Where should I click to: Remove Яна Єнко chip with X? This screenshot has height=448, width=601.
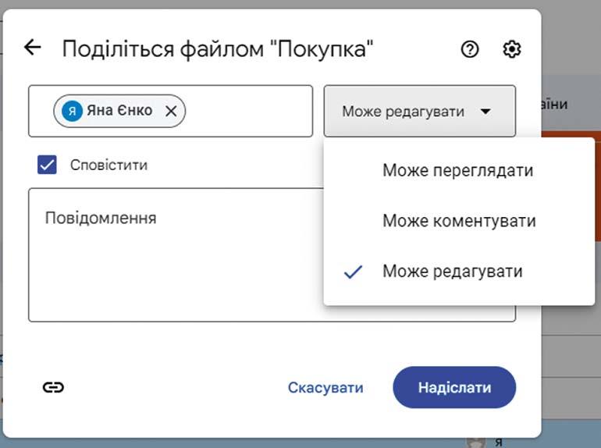(171, 111)
